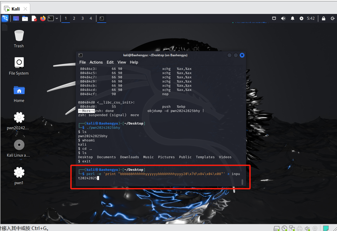Switch to workspace 4
Screen dimensions: 337x231
[91, 18]
